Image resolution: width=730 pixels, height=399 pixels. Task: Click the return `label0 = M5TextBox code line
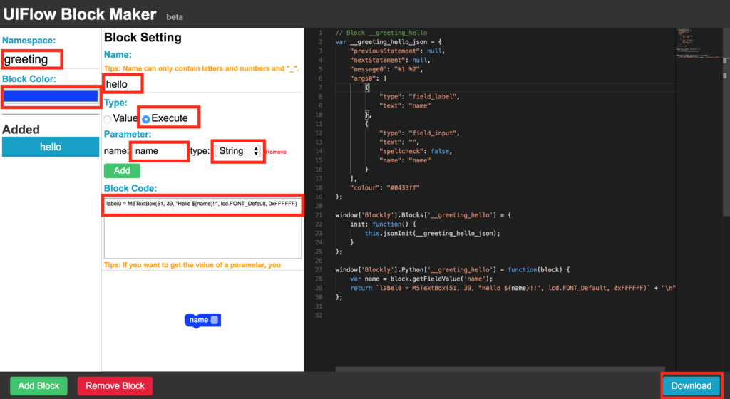click(513, 288)
